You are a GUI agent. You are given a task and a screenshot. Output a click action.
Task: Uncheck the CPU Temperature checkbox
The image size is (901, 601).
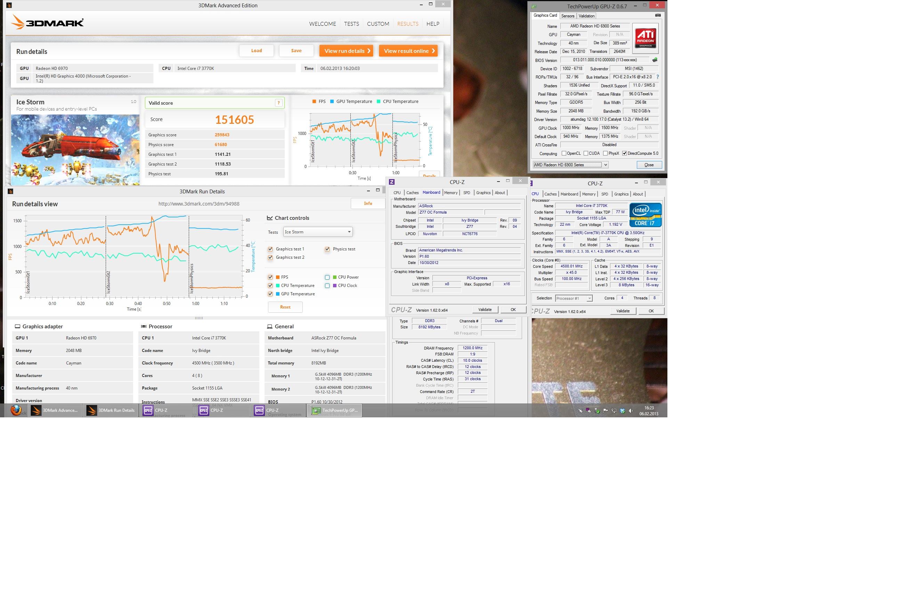[270, 286]
